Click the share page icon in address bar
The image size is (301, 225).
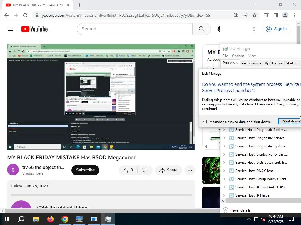coord(245,15)
